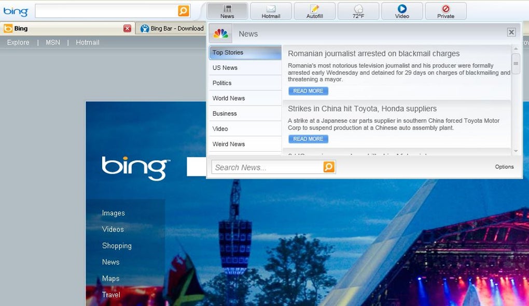The image size is (529, 306).
Task: Click READ MORE under Romanian journalist story
Action: [308, 91]
